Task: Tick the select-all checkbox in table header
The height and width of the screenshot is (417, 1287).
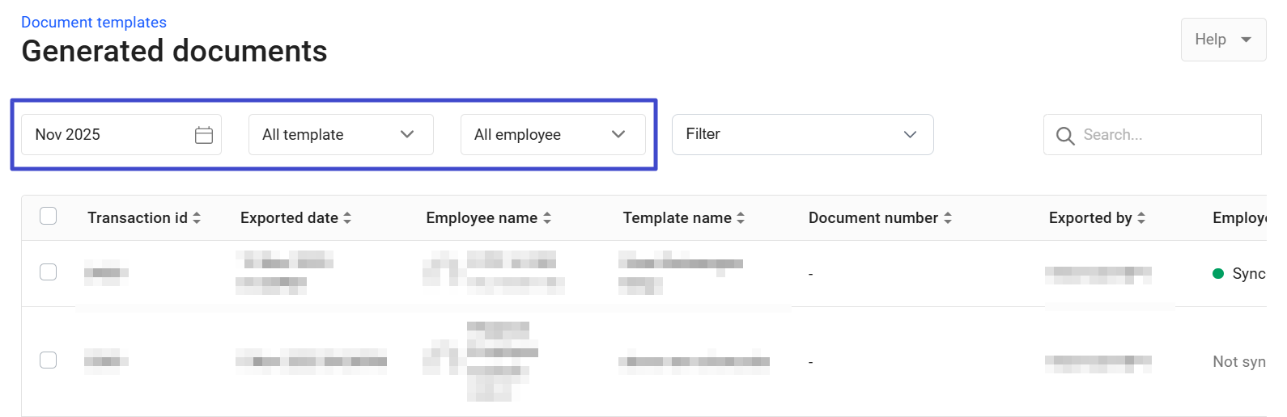Action: point(49,216)
